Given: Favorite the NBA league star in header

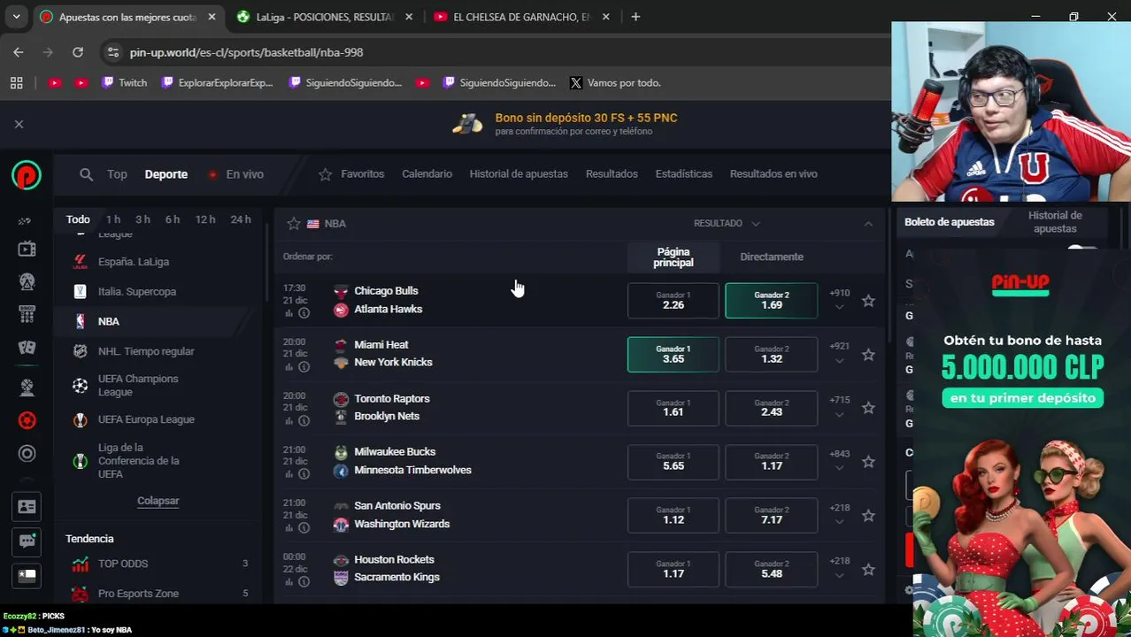Looking at the screenshot, I should [x=294, y=224].
